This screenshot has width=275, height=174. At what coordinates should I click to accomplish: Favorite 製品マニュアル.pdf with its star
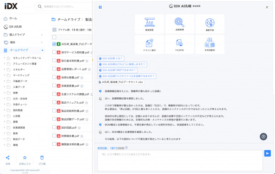87,103
